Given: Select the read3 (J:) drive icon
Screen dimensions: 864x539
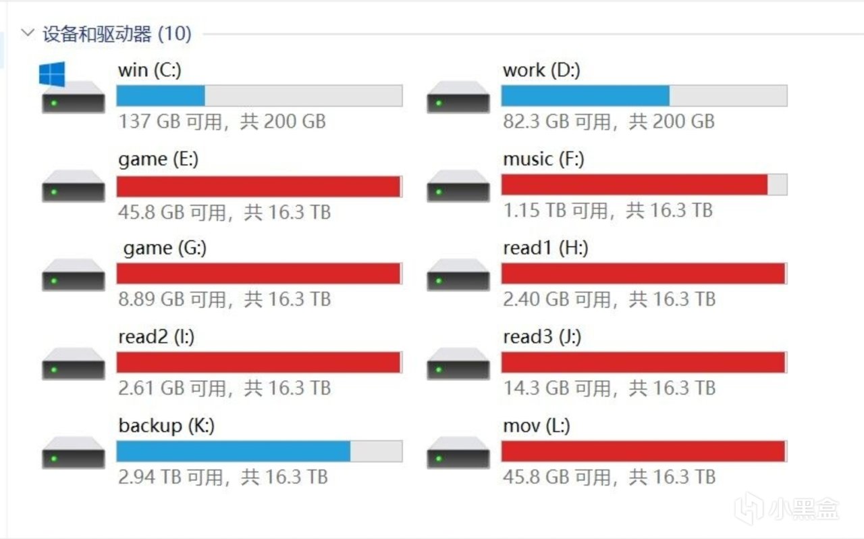Looking at the screenshot, I should [x=458, y=363].
